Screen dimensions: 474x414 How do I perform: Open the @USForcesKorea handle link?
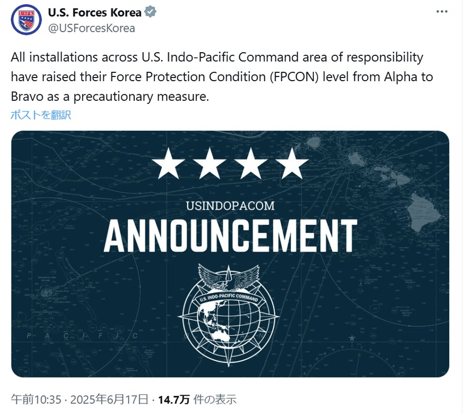pyautogui.click(x=91, y=28)
